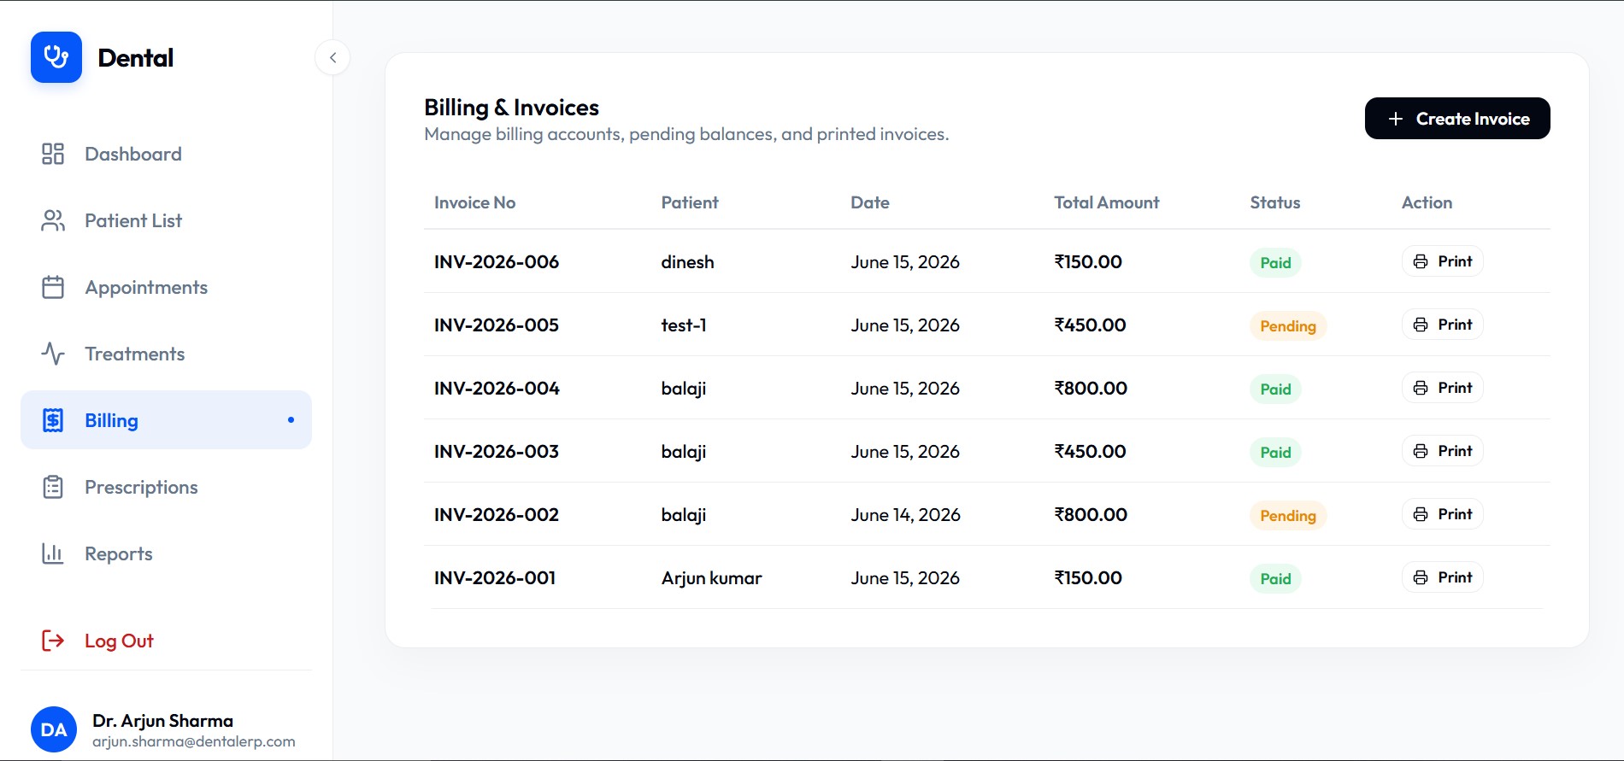Screen dimensions: 1624x761
Task: Click the Invoice No column header
Action: click(474, 202)
